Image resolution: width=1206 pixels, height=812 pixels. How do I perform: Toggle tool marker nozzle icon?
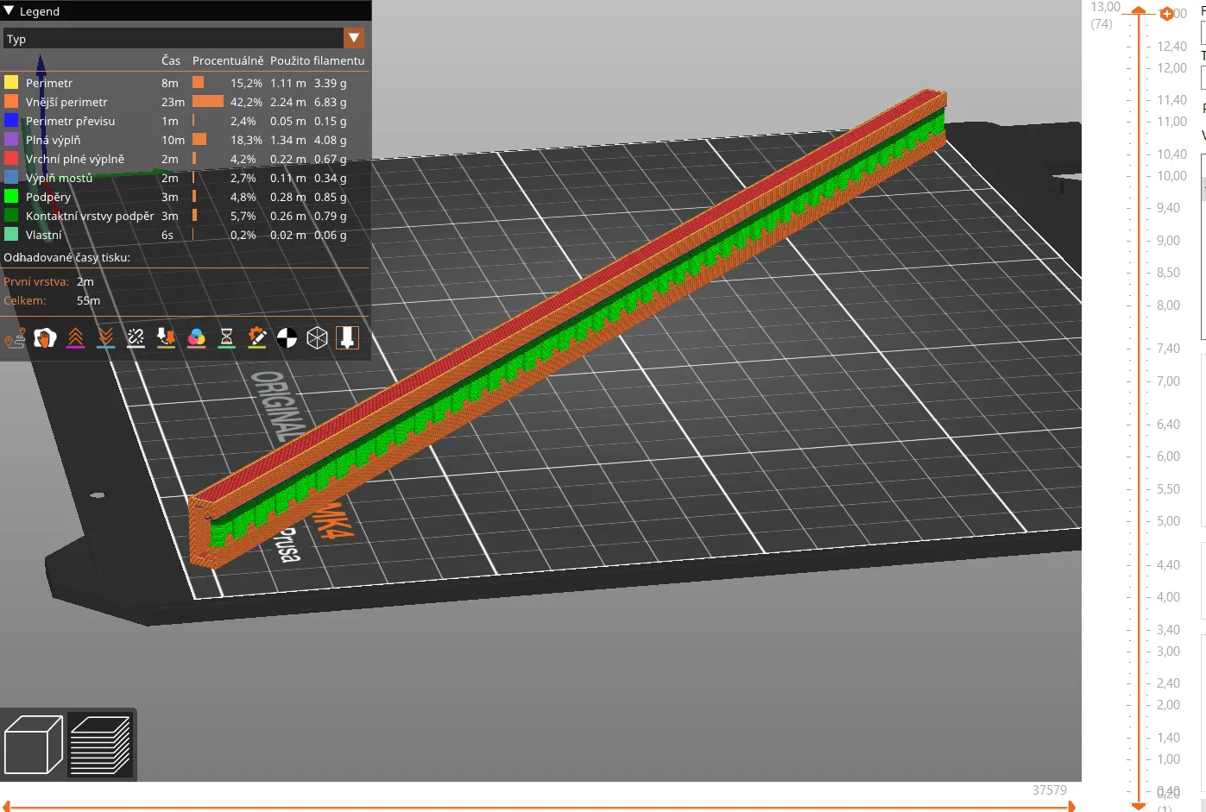(x=347, y=338)
